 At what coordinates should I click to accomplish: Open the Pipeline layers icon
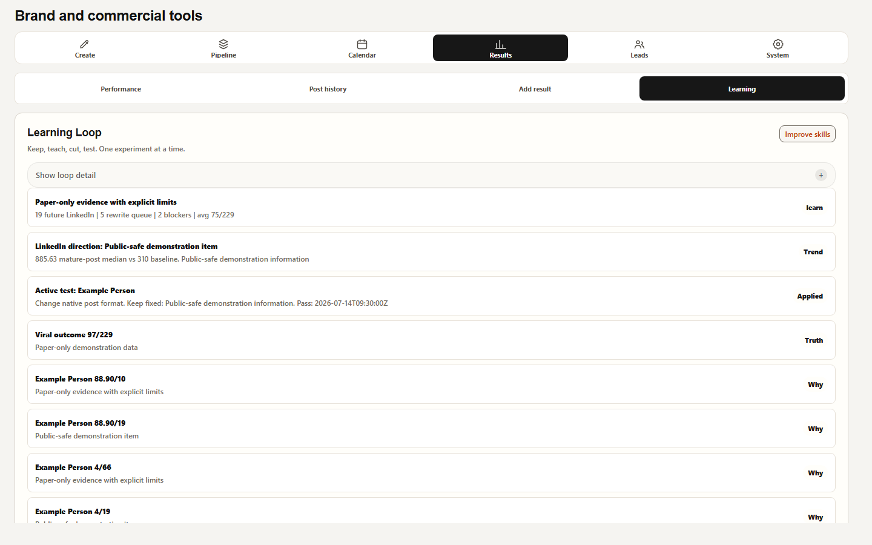[x=223, y=44]
